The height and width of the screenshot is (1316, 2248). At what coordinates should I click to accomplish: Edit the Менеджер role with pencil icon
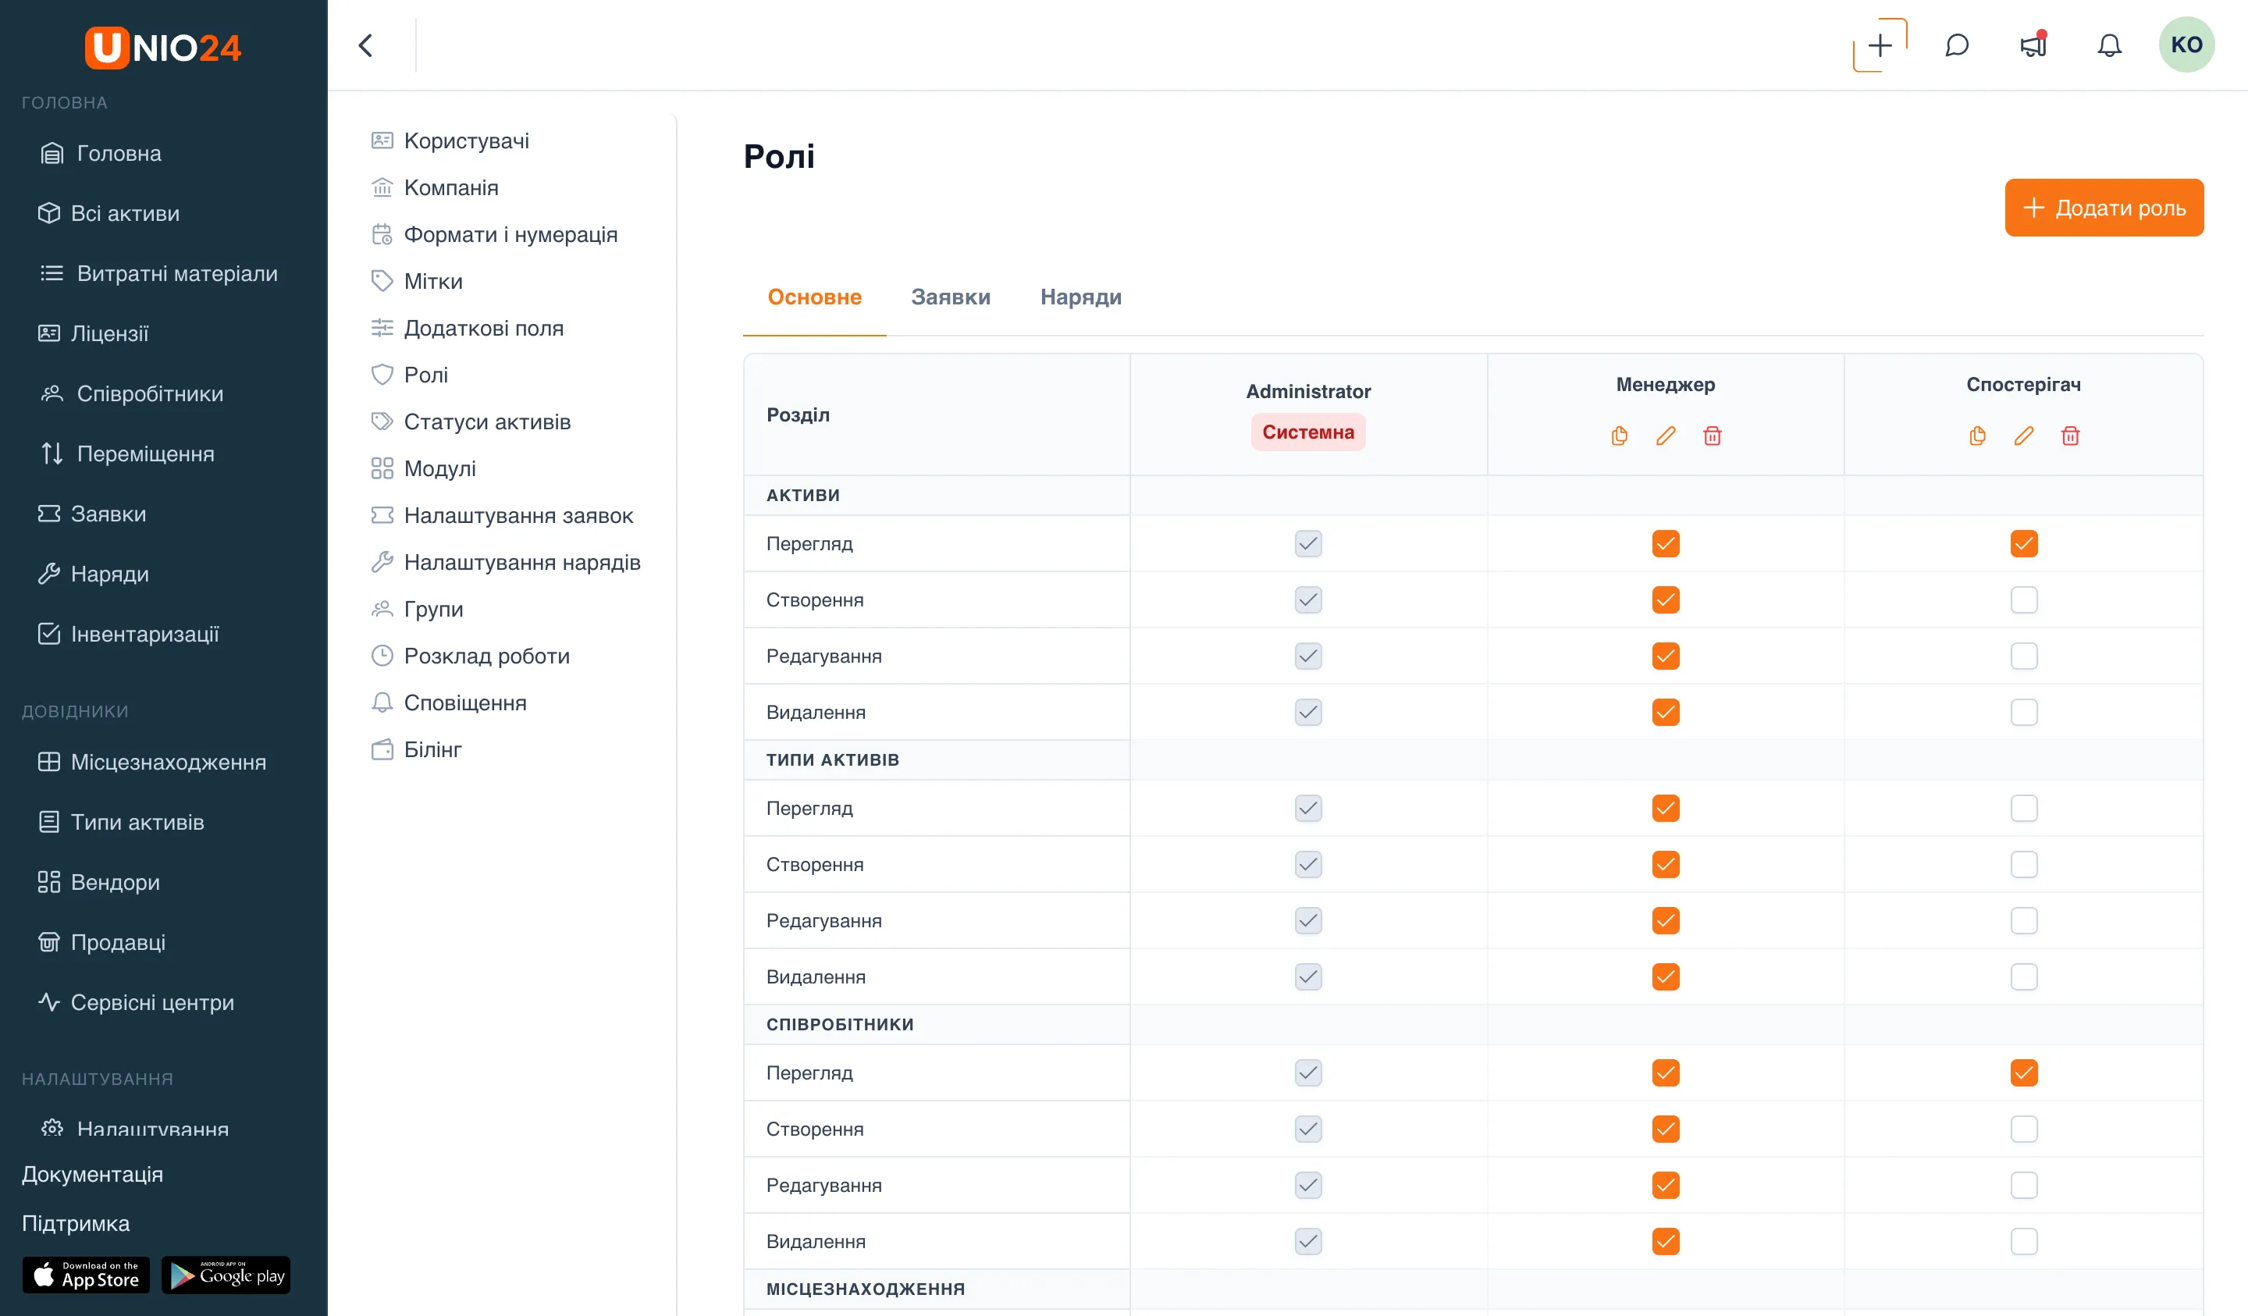coord(1666,436)
